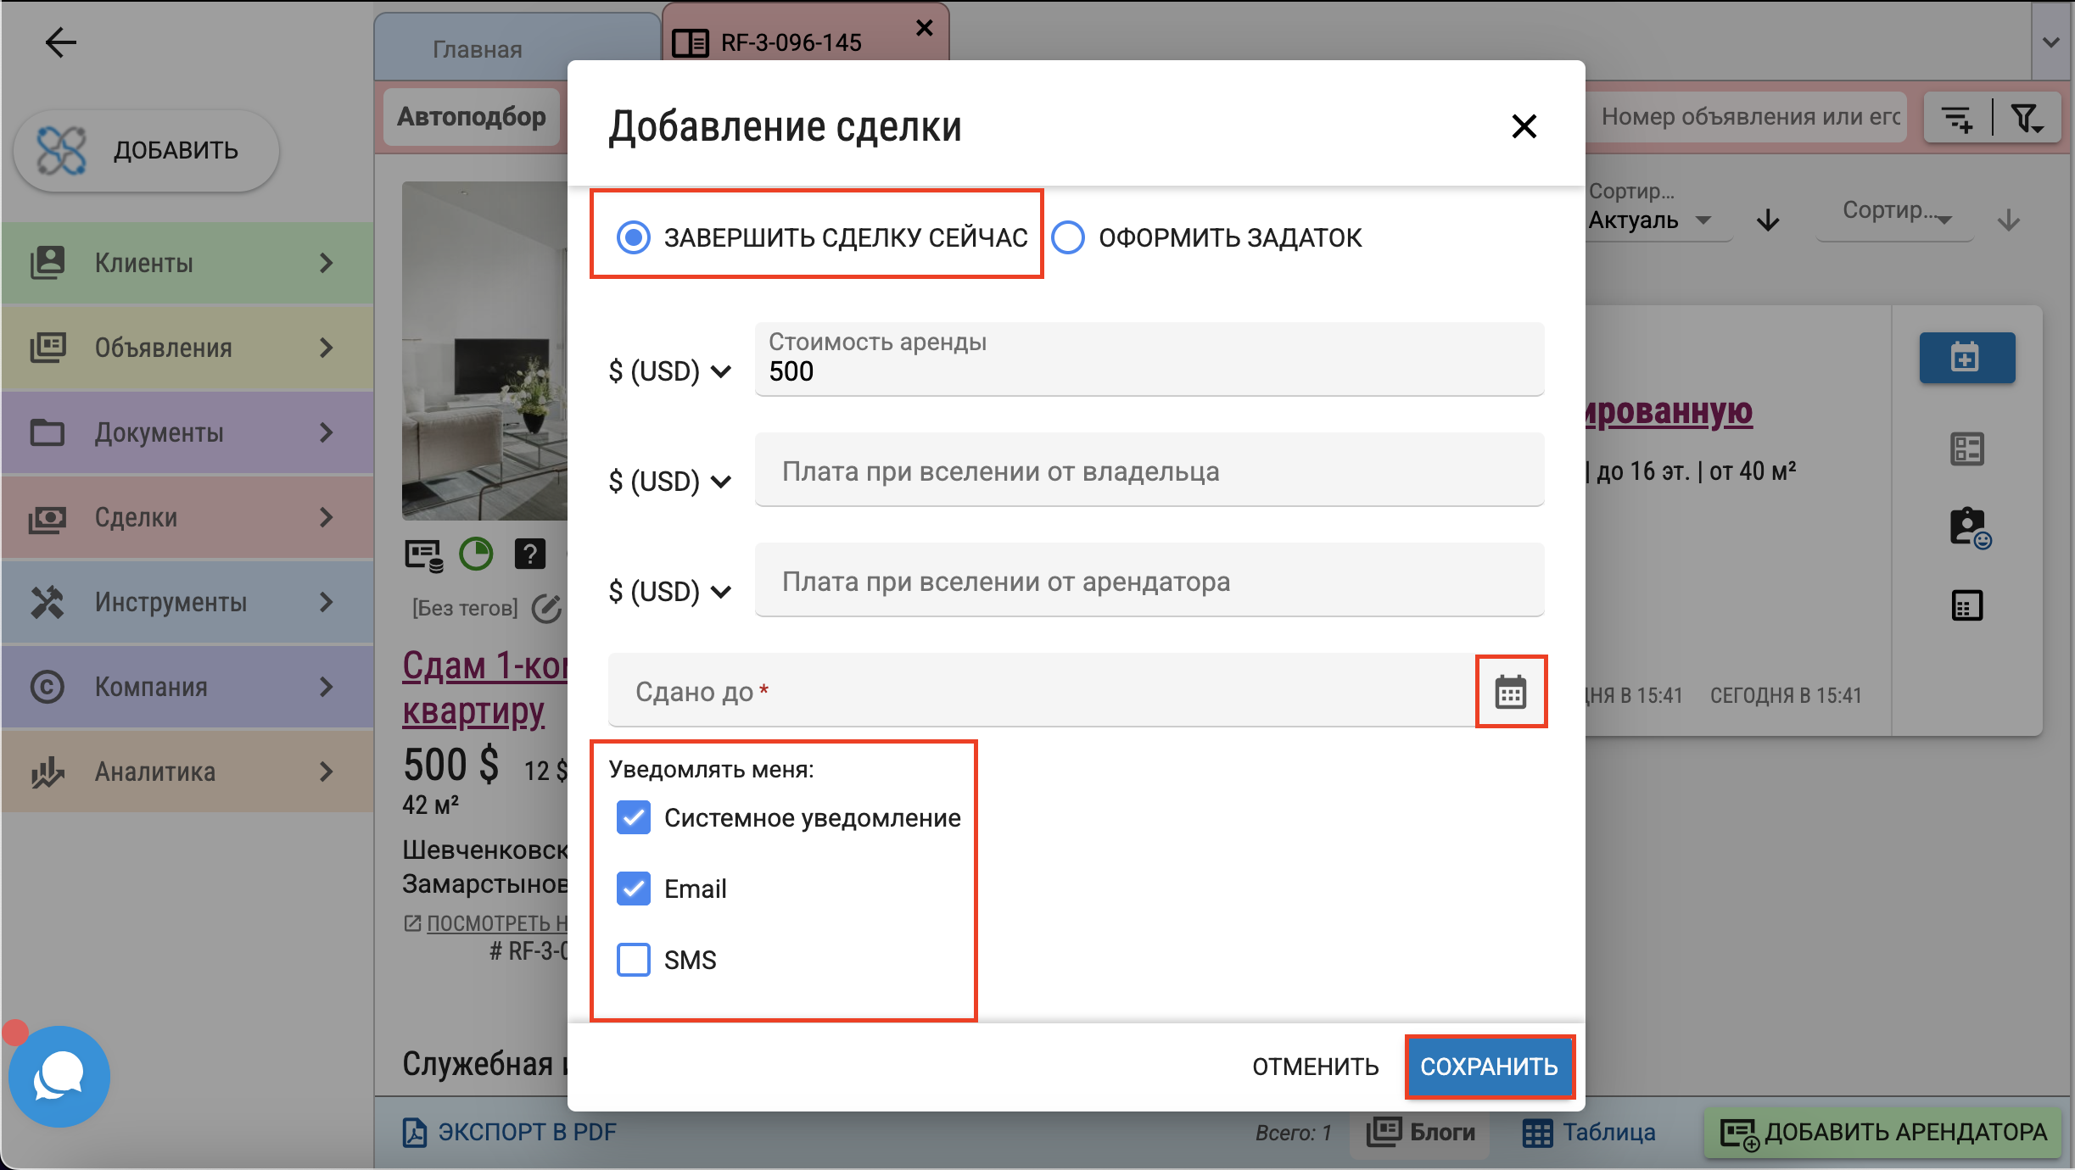Screen dimensions: 2075x1170
Task: Open the apartment photo thumbnail
Action: pyautogui.click(x=484, y=350)
